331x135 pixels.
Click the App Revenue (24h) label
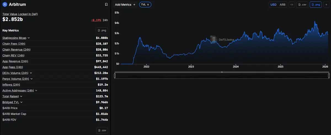tap(15, 61)
